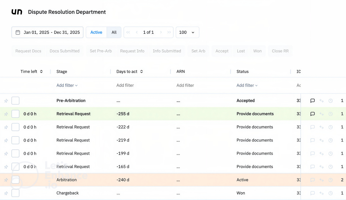Switch to the Active tab

click(96, 32)
